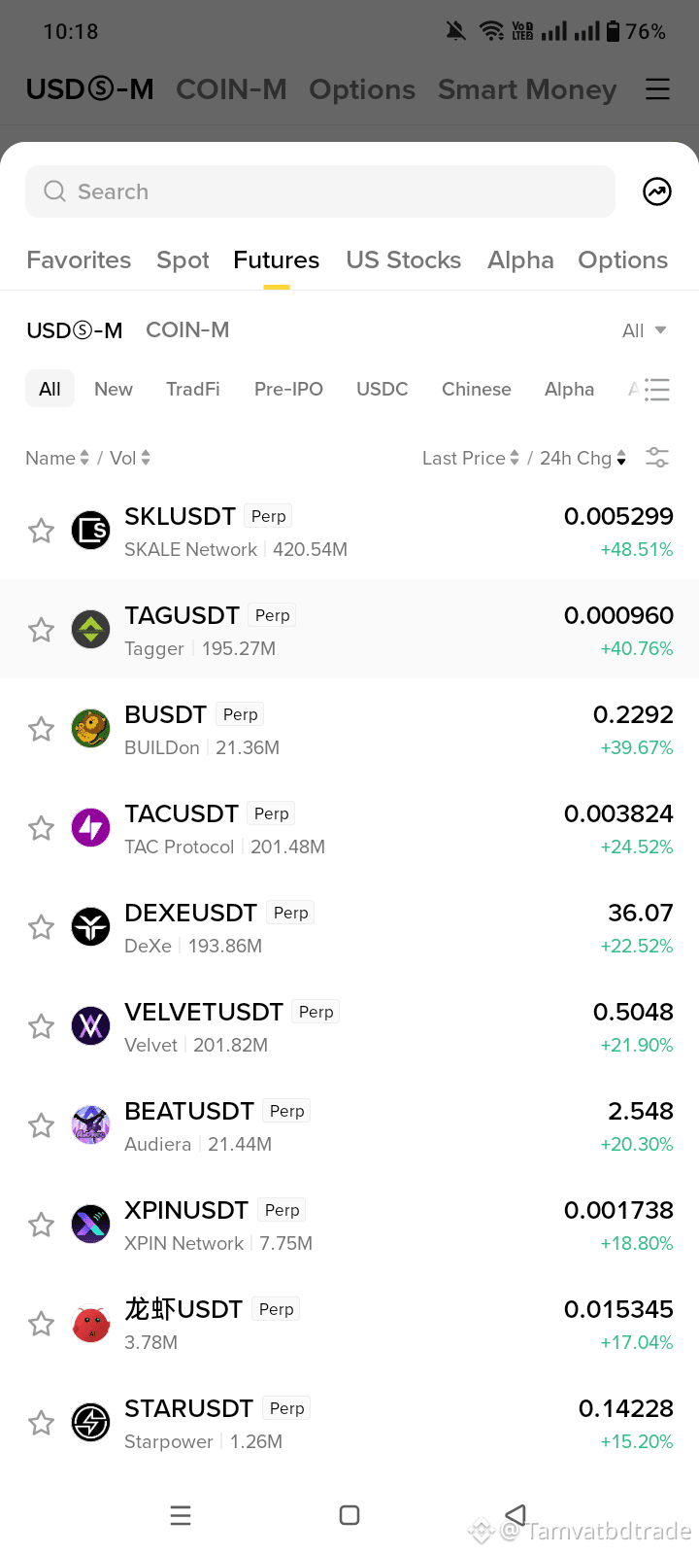
Task: Open the market trend chart icon beside search
Action: tap(657, 191)
